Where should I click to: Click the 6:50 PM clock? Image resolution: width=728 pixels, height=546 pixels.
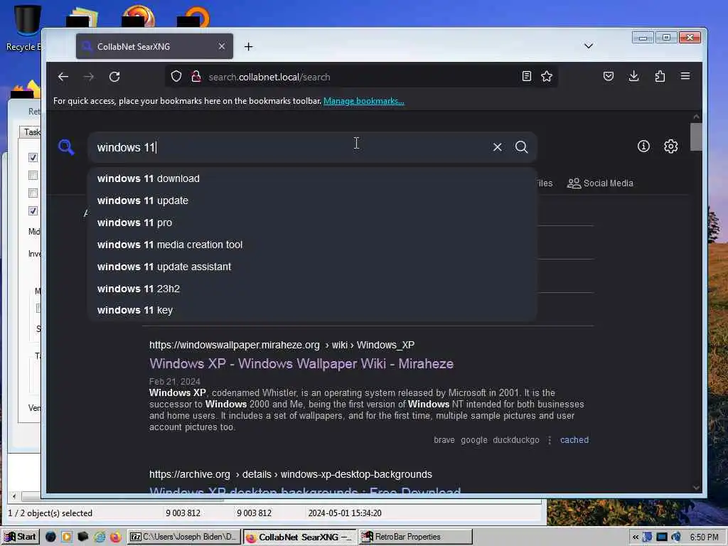pos(704,537)
